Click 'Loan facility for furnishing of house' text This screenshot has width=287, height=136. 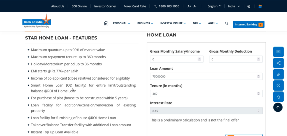tap(73, 118)
